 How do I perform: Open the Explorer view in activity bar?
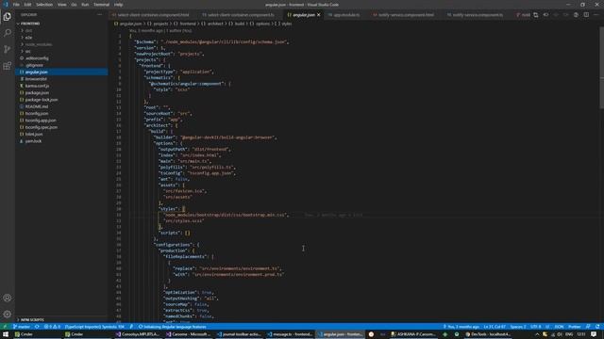[x=7, y=17]
